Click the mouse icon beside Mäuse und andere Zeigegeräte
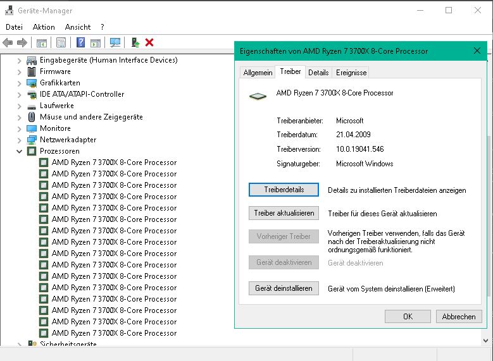 point(32,117)
